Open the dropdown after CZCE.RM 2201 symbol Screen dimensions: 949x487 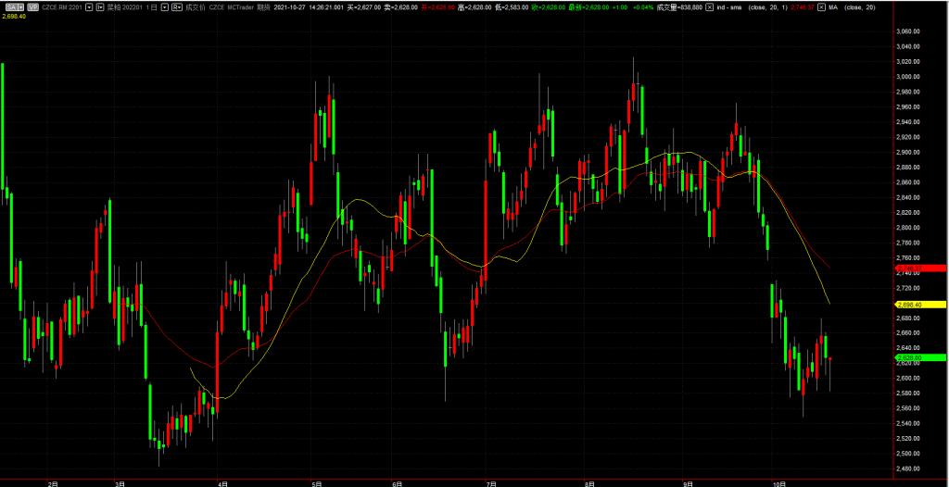coord(89,7)
